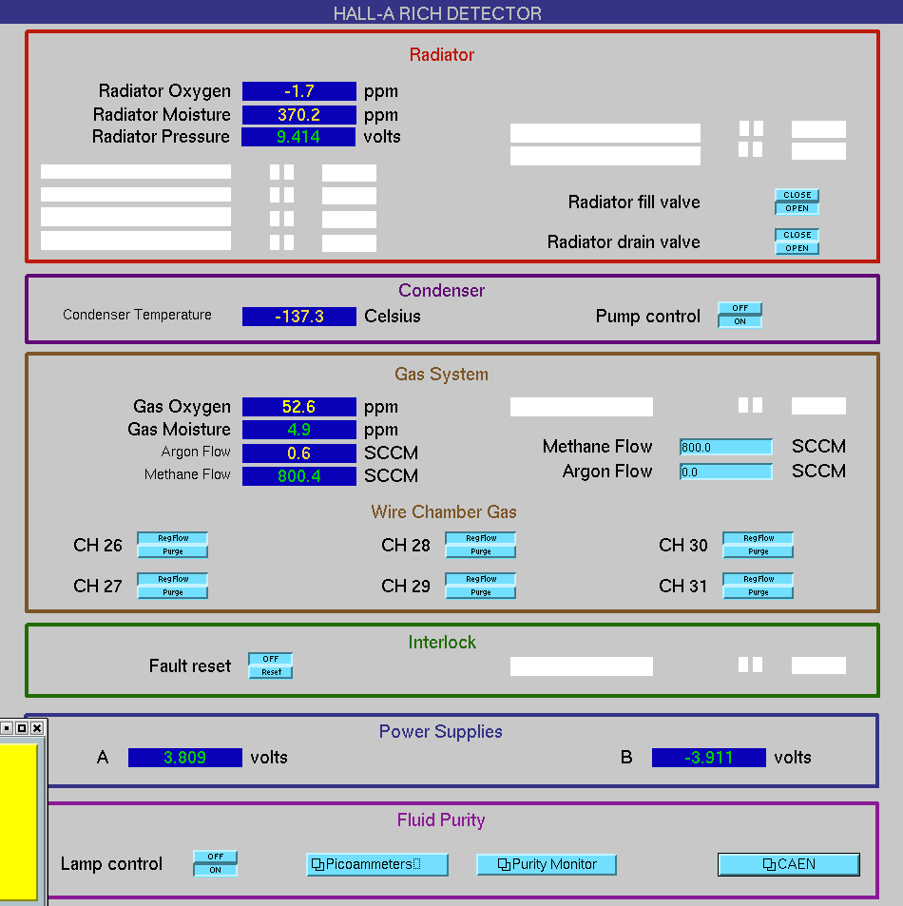This screenshot has width=903, height=906.
Task: Click the Gas Moisture value 4.9
Action: [299, 430]
